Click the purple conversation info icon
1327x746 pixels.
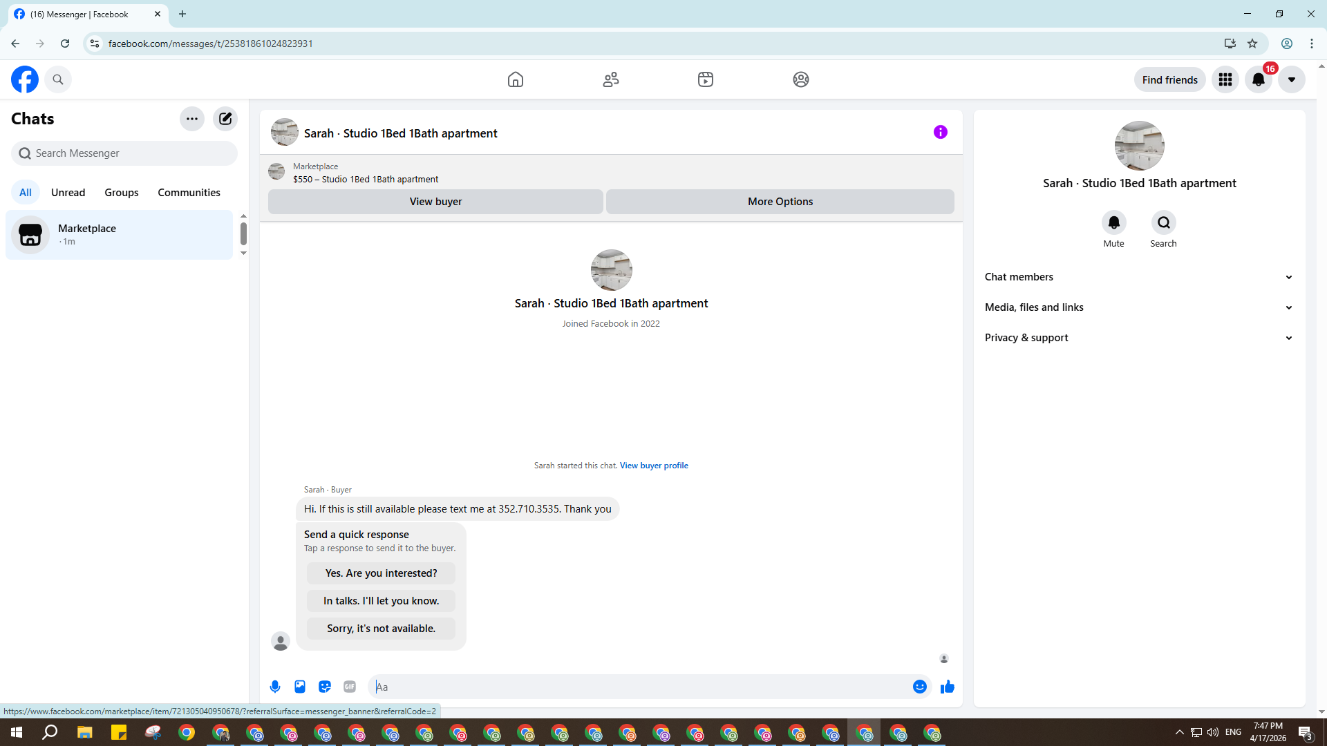point(940,132)
